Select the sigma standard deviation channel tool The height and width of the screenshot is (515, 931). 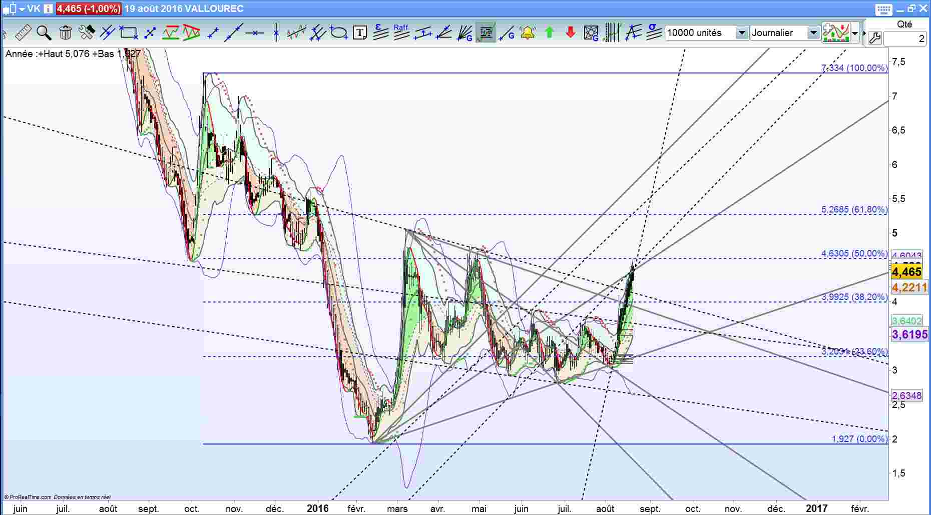point(654,33)
